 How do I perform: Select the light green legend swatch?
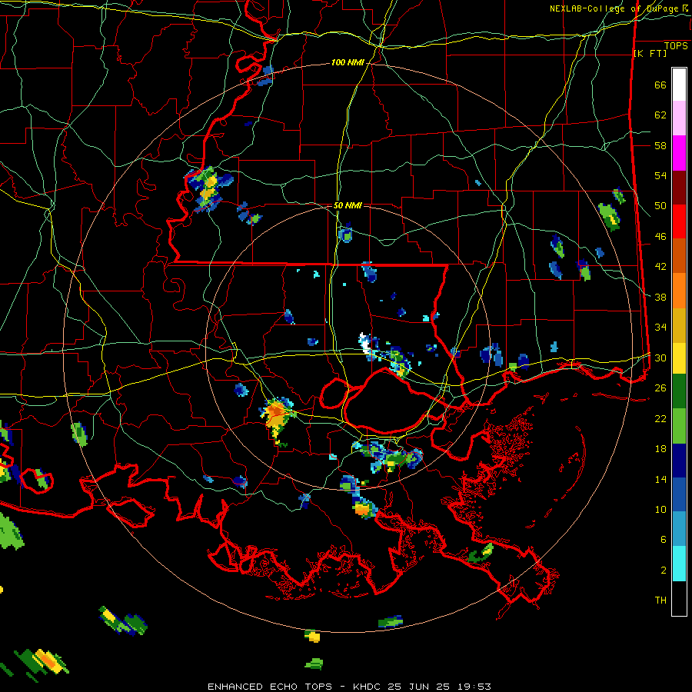click(679, 426)
